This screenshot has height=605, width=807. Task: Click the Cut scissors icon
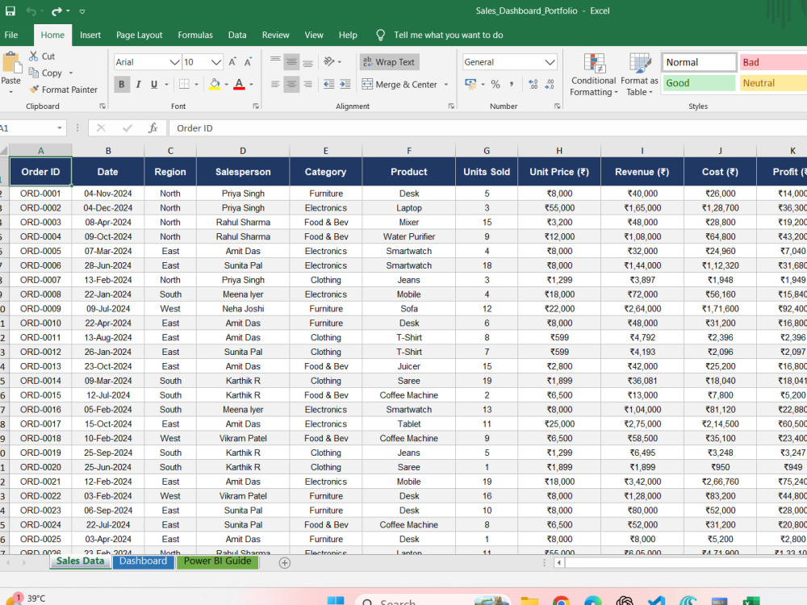coord(33,56)
